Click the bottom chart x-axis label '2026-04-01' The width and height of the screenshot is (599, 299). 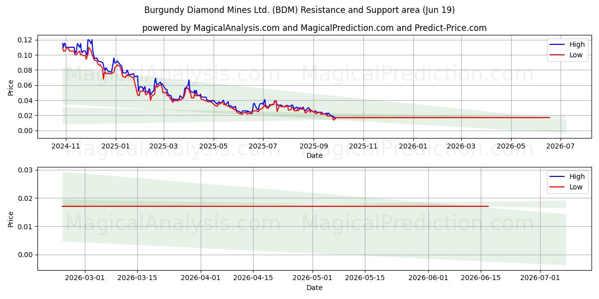pyautogui.click(x=201, y=279)
